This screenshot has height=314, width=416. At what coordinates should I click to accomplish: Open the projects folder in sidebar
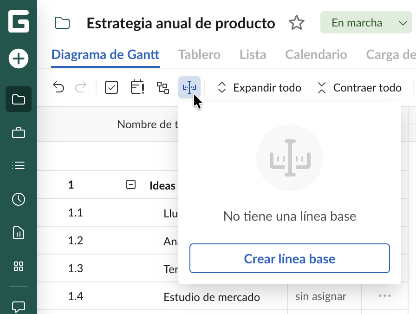19,99
